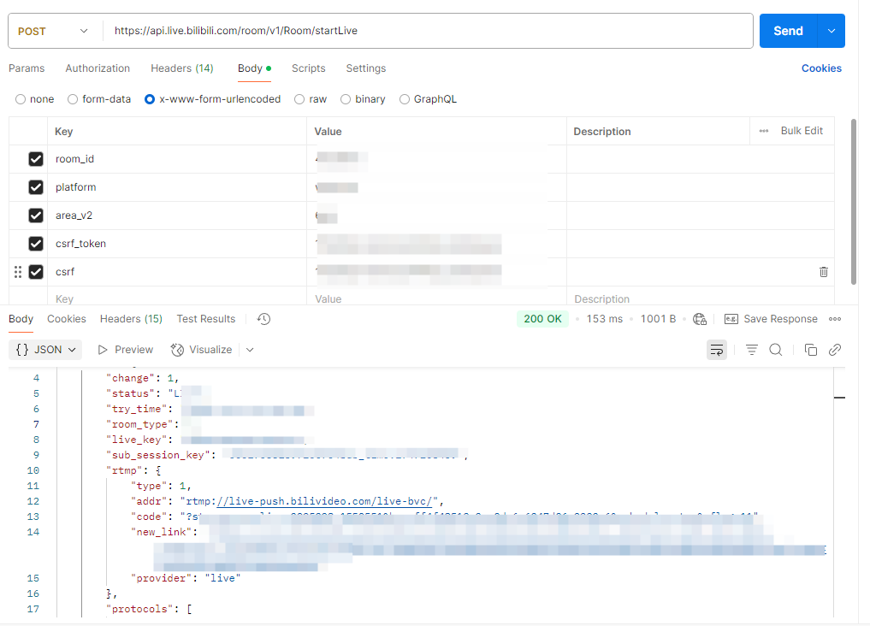Click the platform key cell

(x=177, y=187)
